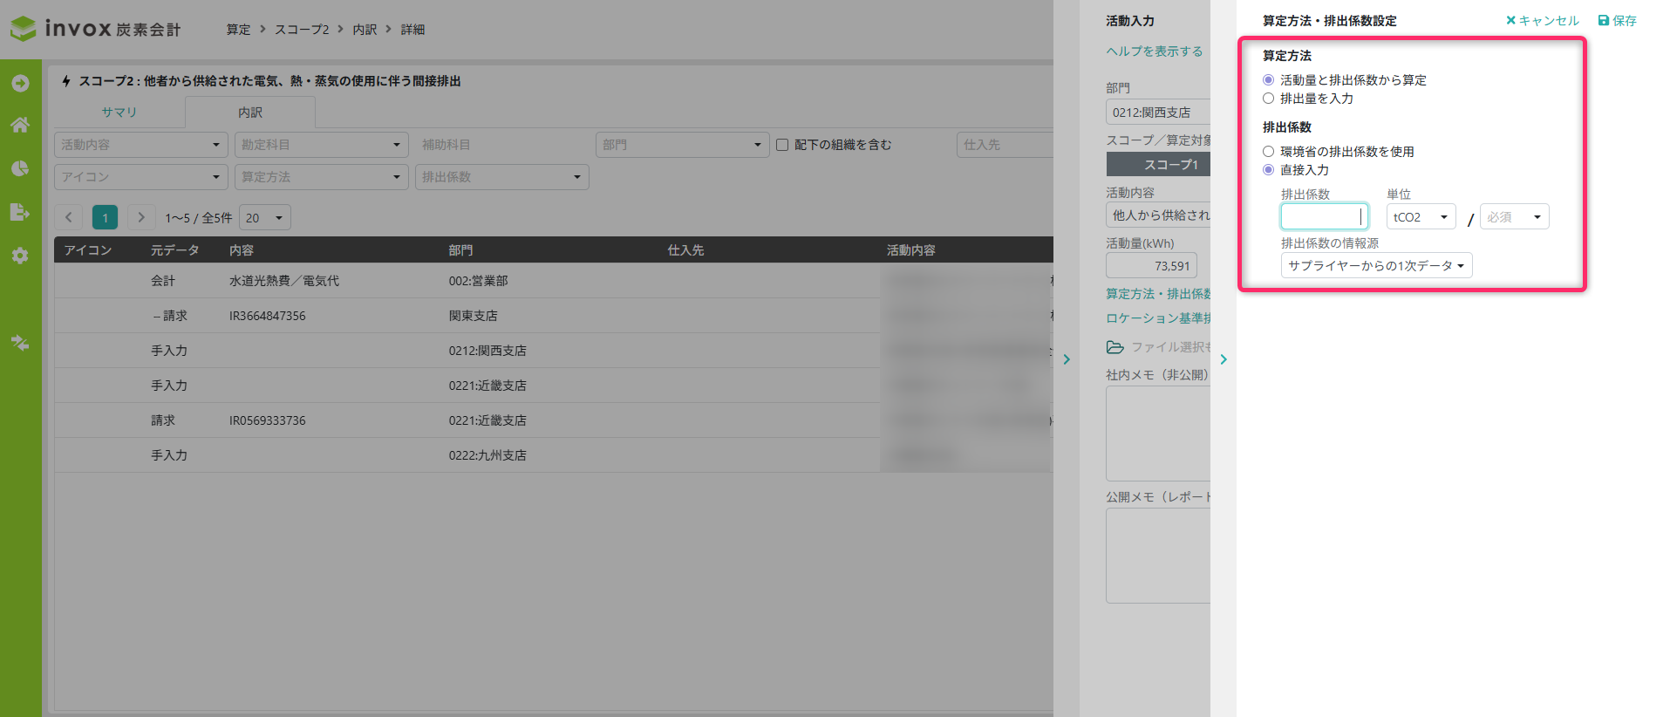Click the 元データ column header
This screenshot has width=1670, height=717.
[x=174, y=250]
